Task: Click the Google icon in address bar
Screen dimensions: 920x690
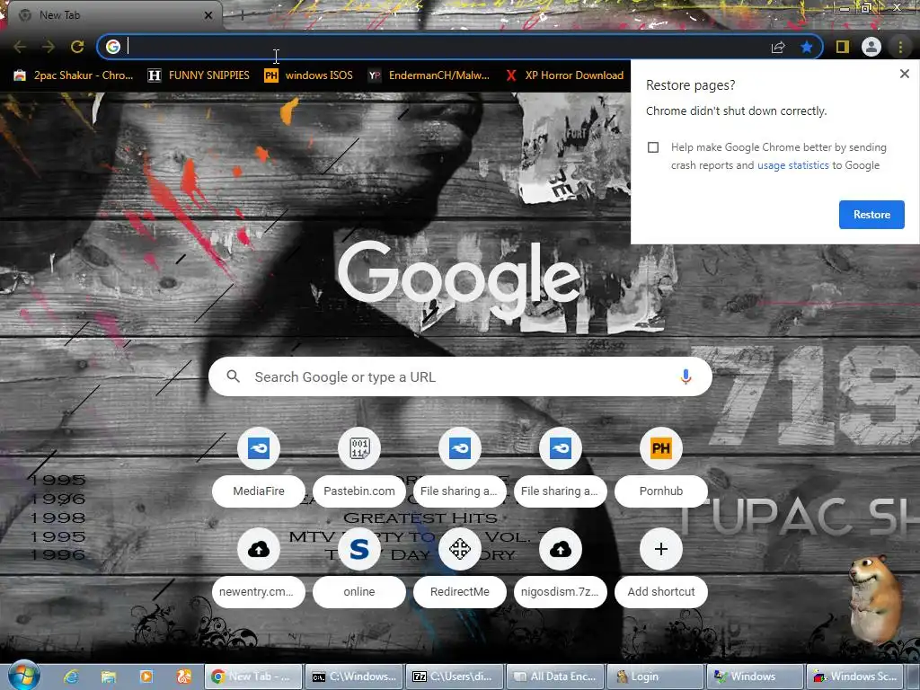Action: [x=113, y=47]
